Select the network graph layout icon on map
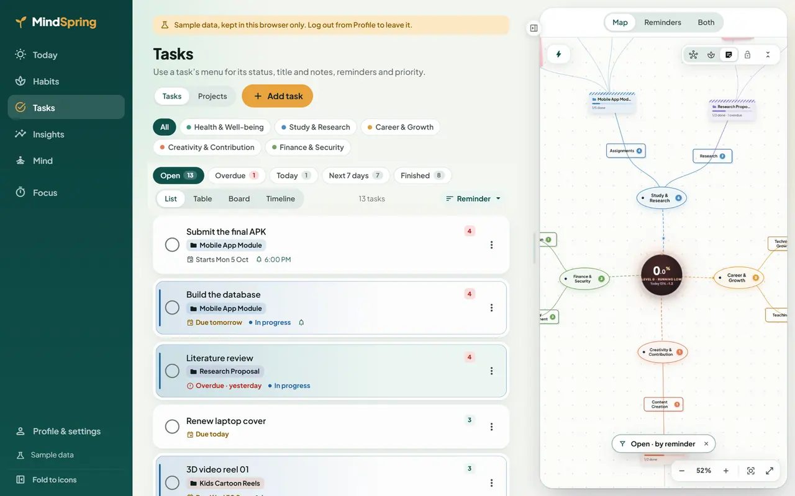This screenshot has height=496, width=795. (x=693, y=55)
